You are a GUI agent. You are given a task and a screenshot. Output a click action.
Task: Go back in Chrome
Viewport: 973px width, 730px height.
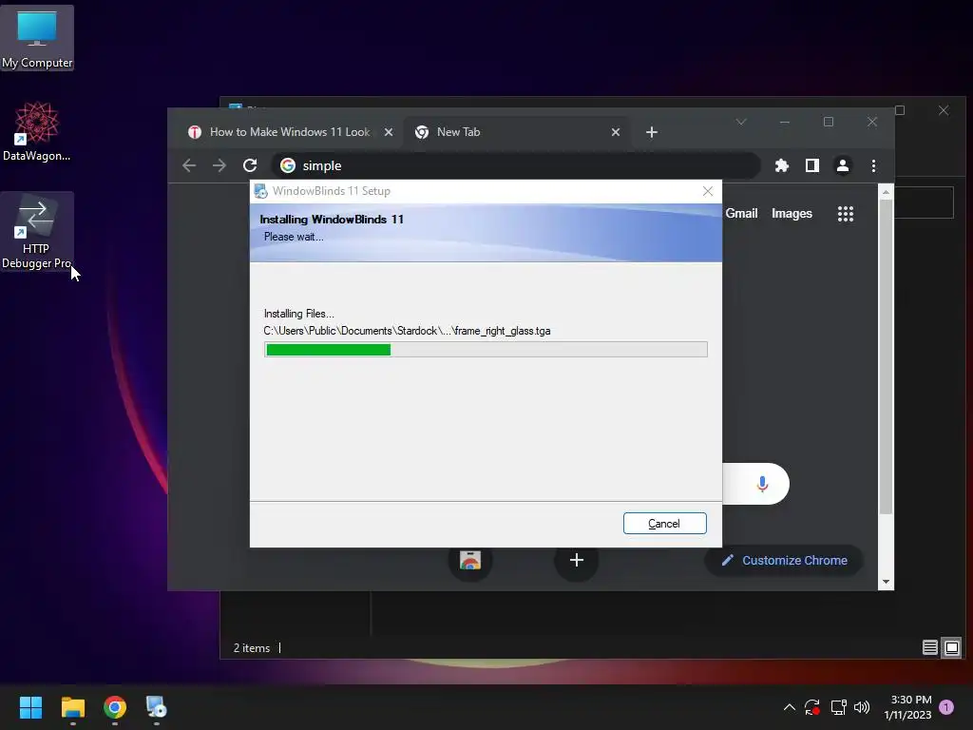tap(189, 165)
